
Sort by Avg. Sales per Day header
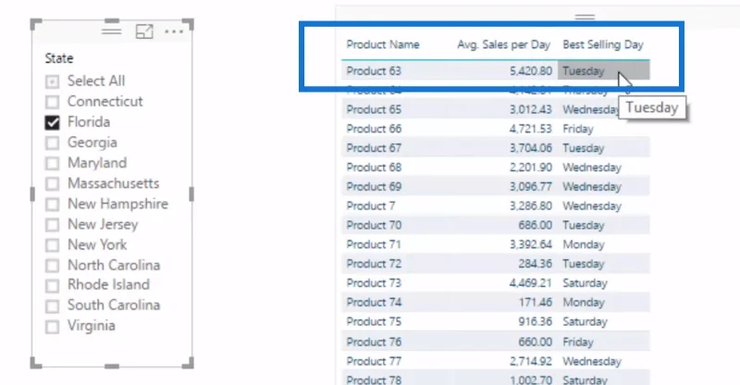point(503,44)
